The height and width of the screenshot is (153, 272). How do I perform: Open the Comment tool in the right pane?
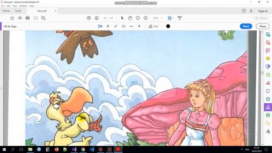268,59
